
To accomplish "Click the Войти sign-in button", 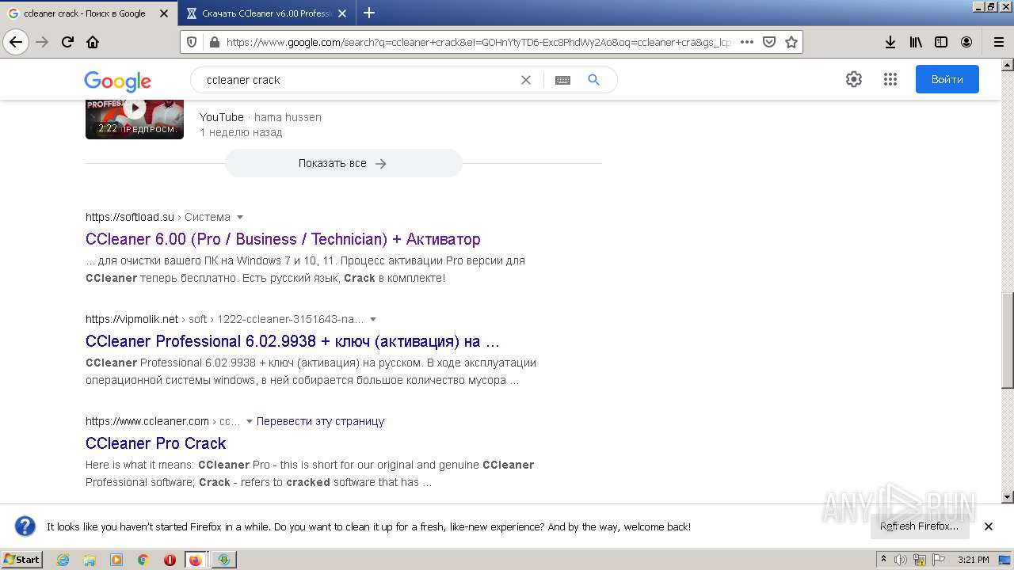I will pos(947,79).
